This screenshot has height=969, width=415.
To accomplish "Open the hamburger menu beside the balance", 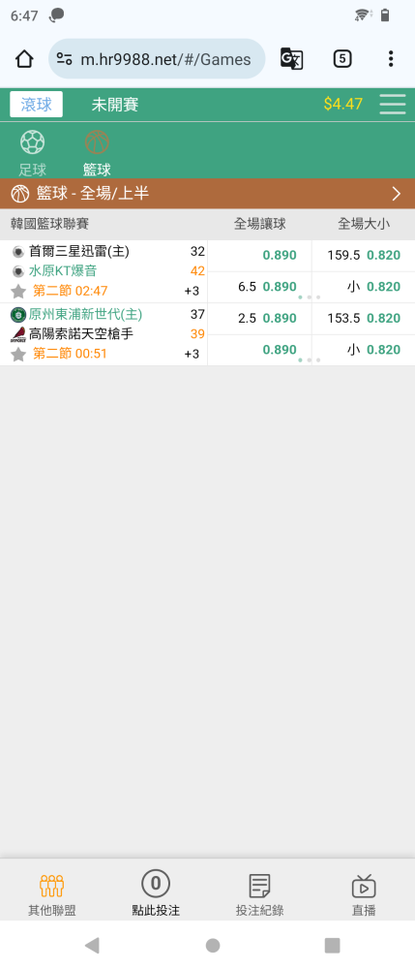I will pyautogui.click(x=392, y=104).
